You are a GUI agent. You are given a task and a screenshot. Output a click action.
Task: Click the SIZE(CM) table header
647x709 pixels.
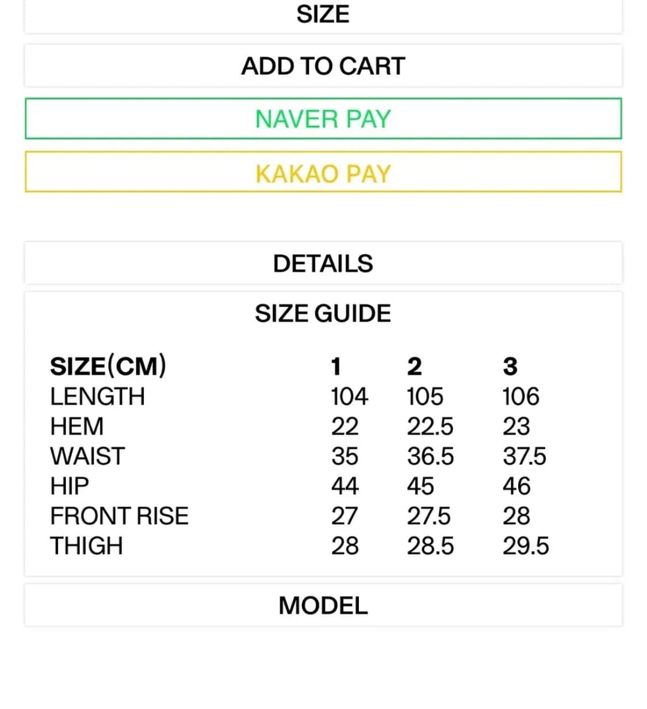point(108,366)
